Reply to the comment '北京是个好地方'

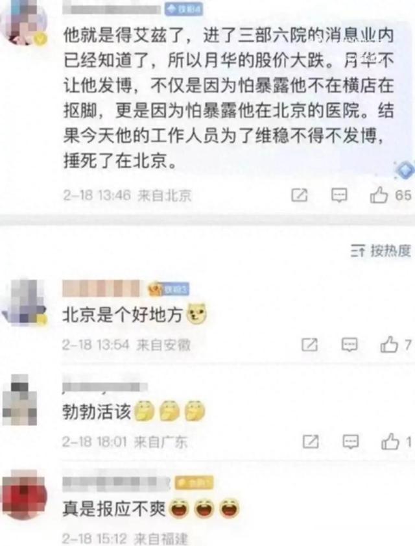pos(350,345)
